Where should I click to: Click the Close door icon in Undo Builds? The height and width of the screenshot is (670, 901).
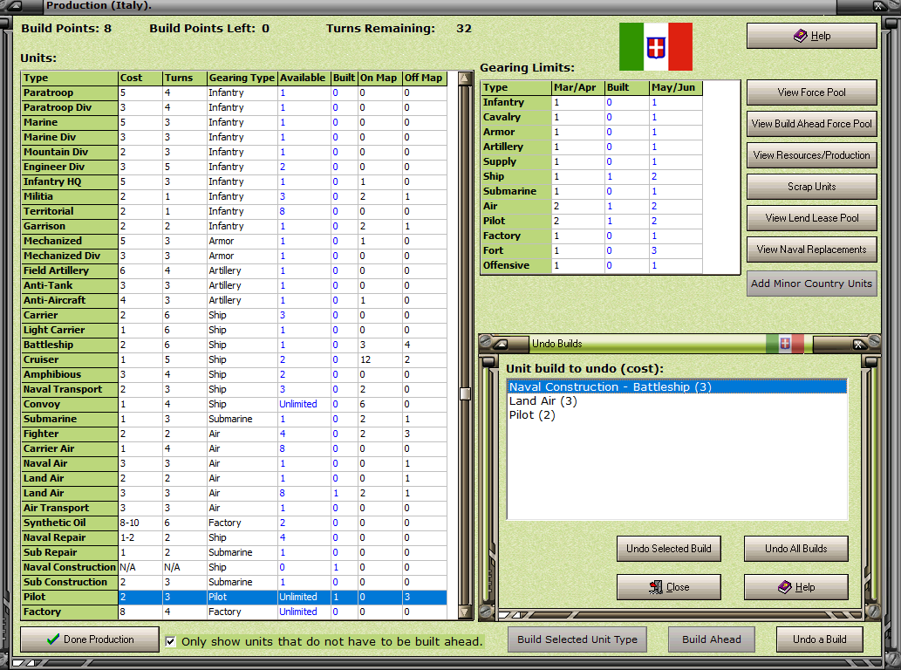pyautogui.click(x=656, y=586)
